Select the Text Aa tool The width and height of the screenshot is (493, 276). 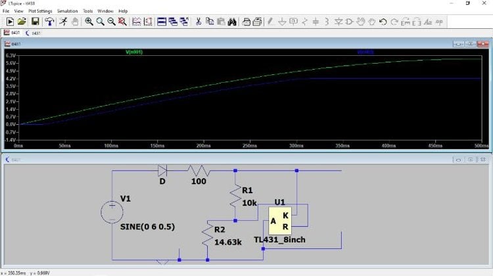[428, 22]
